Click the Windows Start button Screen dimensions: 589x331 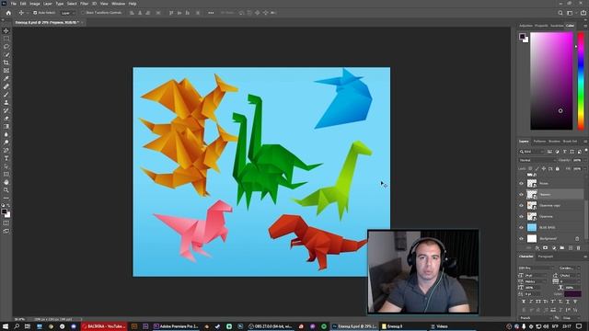click(x=6, y=326)
